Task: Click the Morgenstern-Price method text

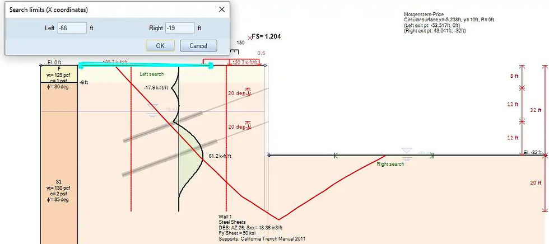Action: pyautogui.click(x=424, y=15)
